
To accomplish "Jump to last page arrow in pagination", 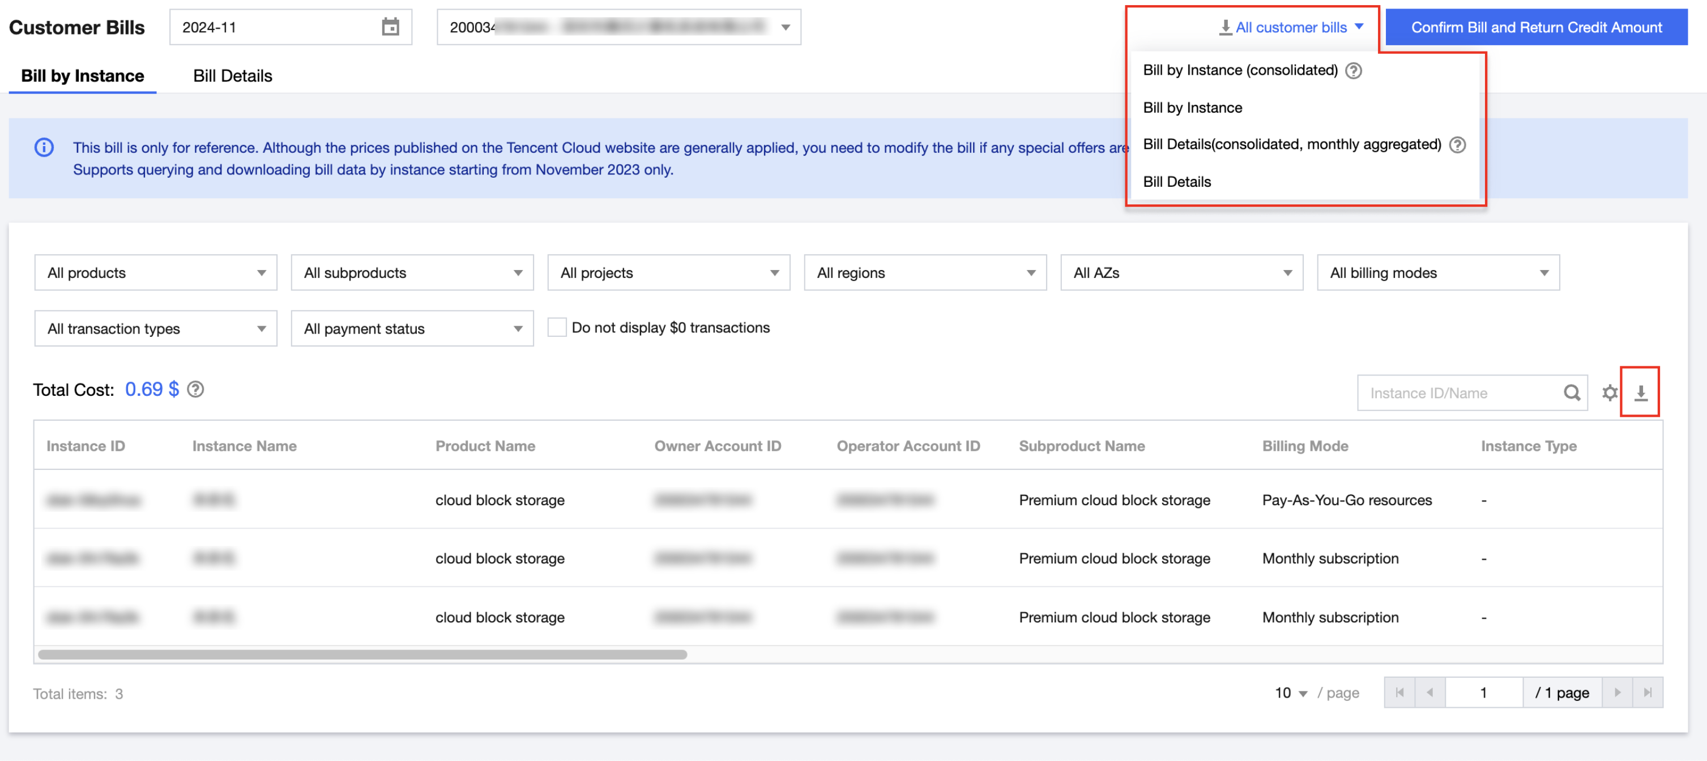I will click(x=1648, y=692).
